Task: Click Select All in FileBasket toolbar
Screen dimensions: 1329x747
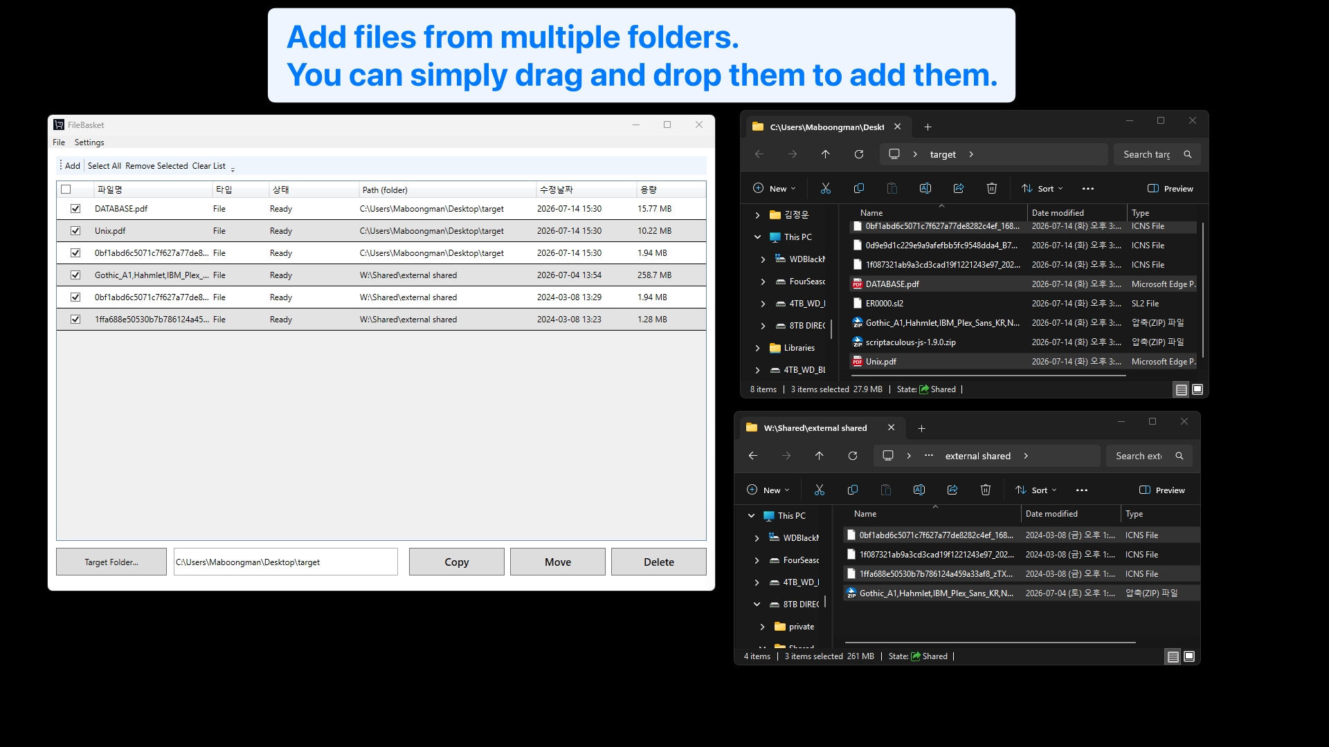Action: point(105,166)
